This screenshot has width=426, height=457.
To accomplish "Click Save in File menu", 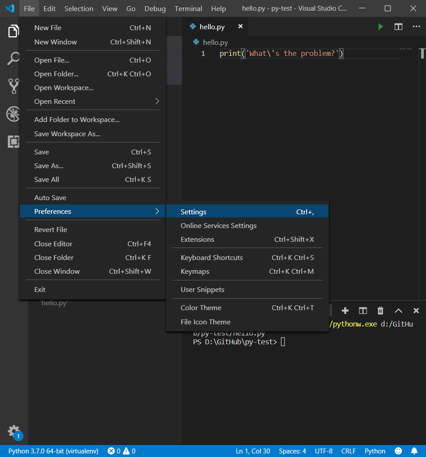I will (93, 152).
